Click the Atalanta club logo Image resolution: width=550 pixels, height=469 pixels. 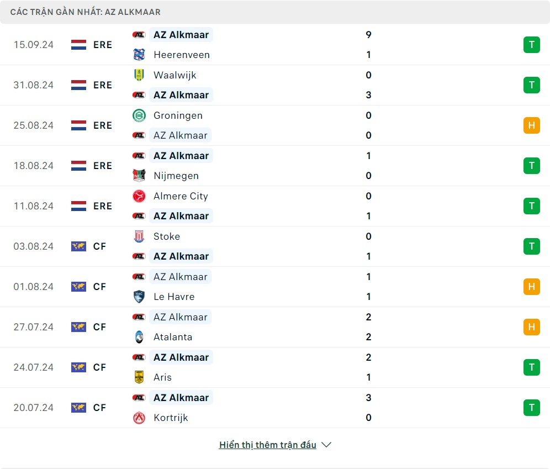(139, 337)
